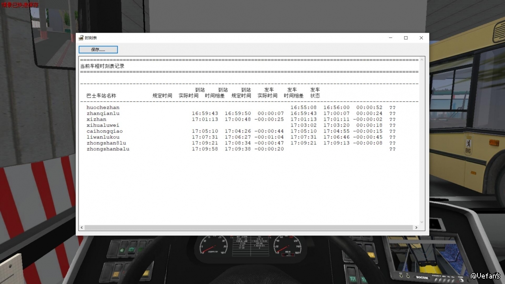Click the 保存...... save button
The height and width of the screenshot is (284, 505).
[x=98, y=50]
